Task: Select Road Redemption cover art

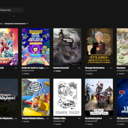Action: [99, 97]
